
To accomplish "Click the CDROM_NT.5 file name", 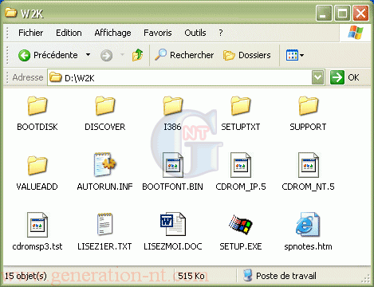I will click(308, 187).
